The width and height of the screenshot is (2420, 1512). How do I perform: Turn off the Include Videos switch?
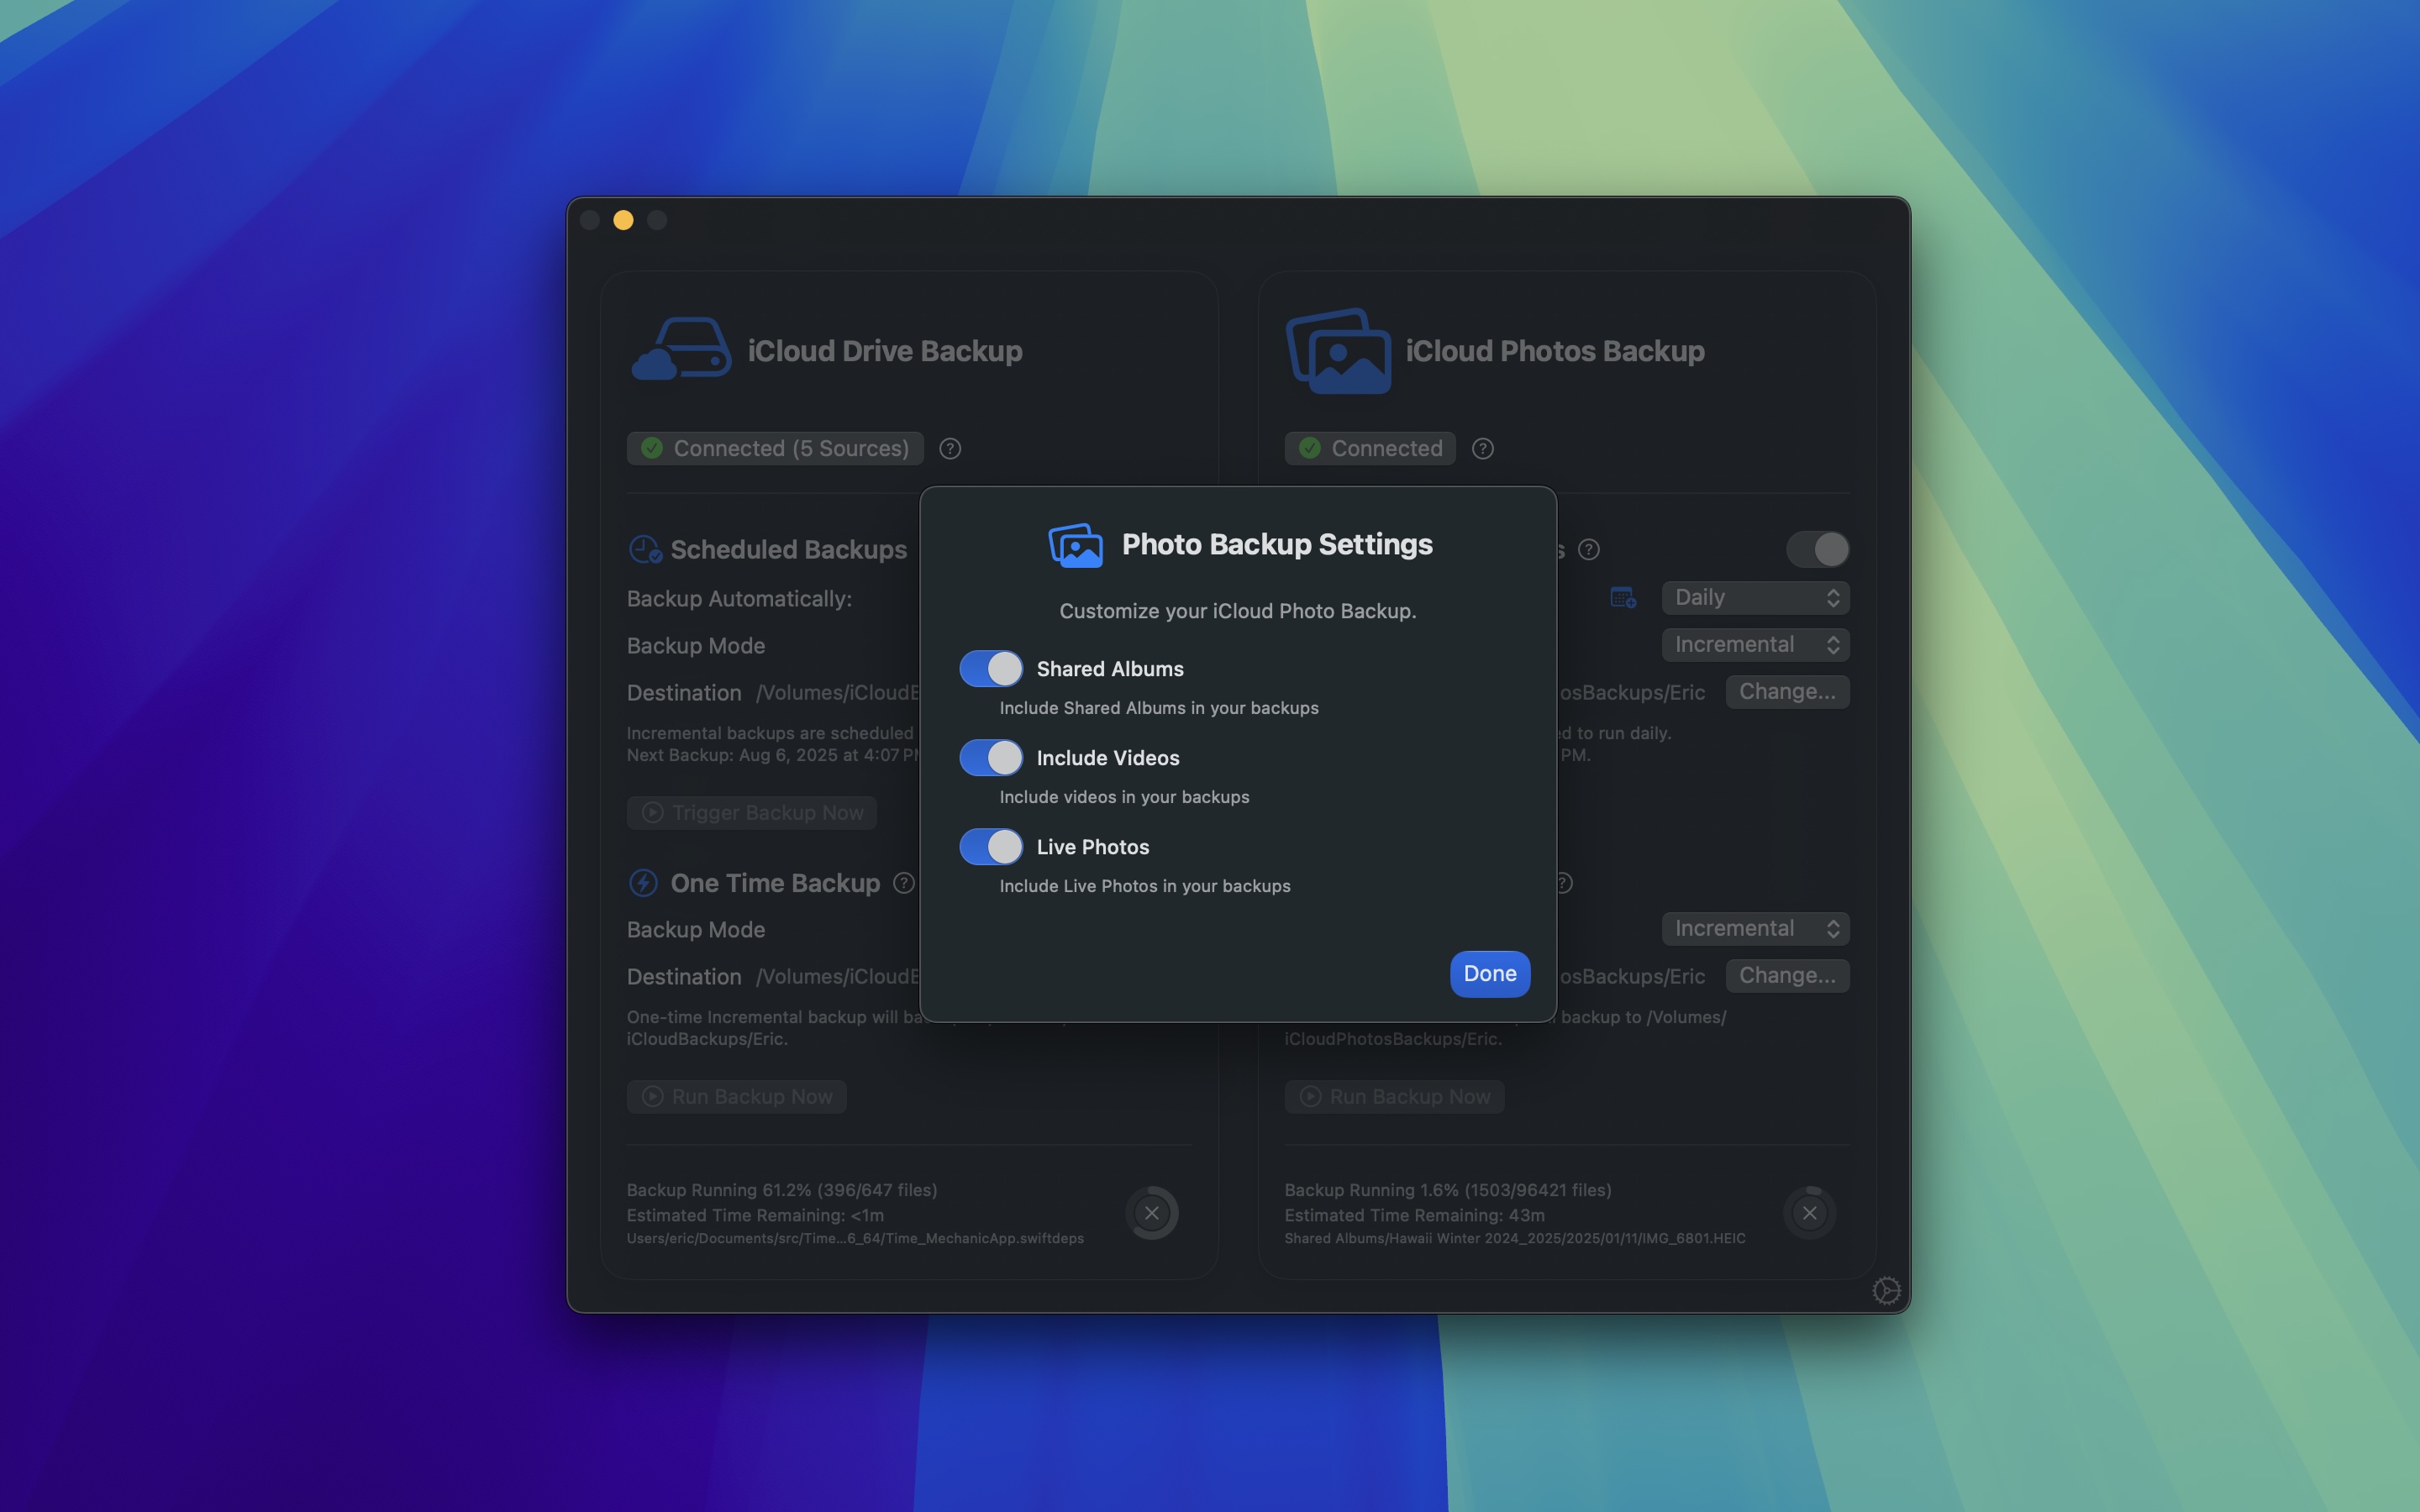991,758
